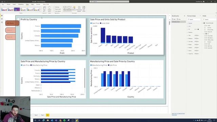Screen dimensions: 217x122
Task: Turn on the Action toggle
Action: click(197, 50)
